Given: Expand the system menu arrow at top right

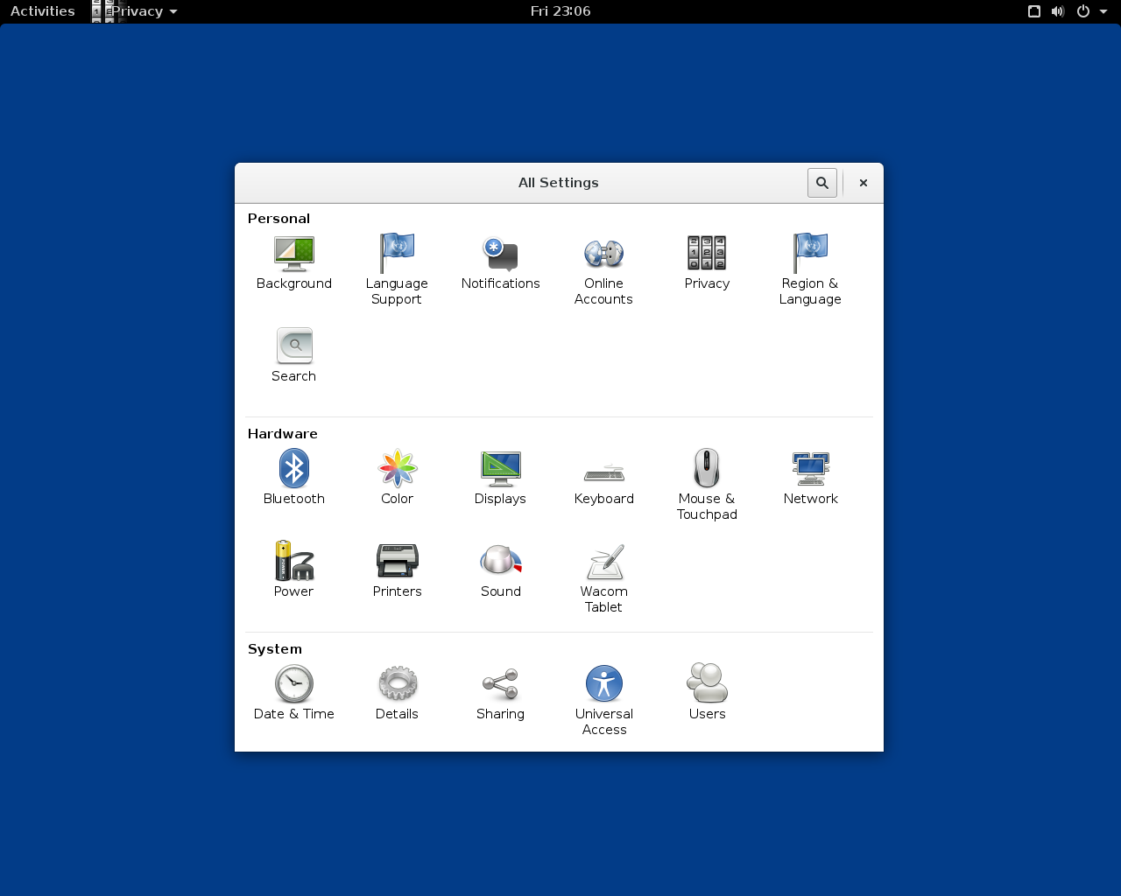Looking at the screenshot, I should [x=1103, y=11].
